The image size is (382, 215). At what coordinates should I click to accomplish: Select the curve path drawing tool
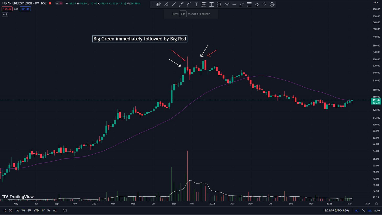tap(189, 4)
